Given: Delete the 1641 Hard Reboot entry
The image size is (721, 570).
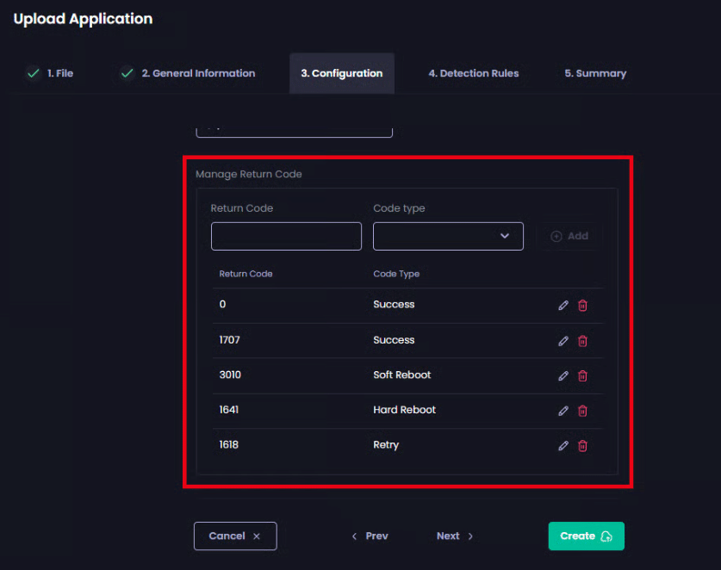Looking at the screenshot, I should (x=582, y=411).
